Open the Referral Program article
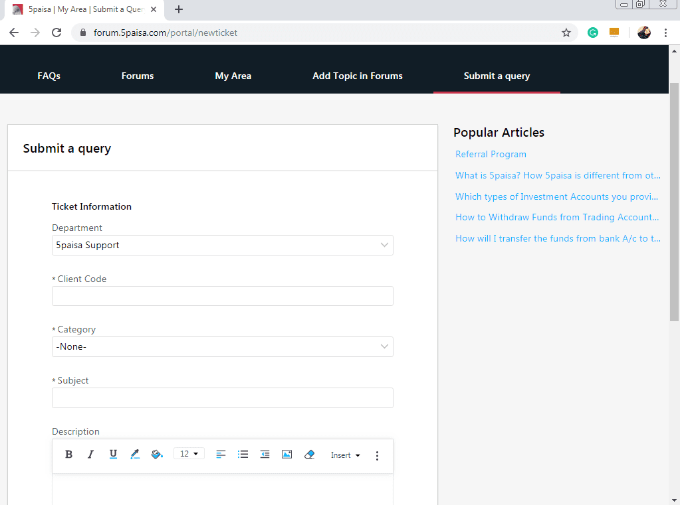Screen dimensions: 680x505 [x=491, y=154]
